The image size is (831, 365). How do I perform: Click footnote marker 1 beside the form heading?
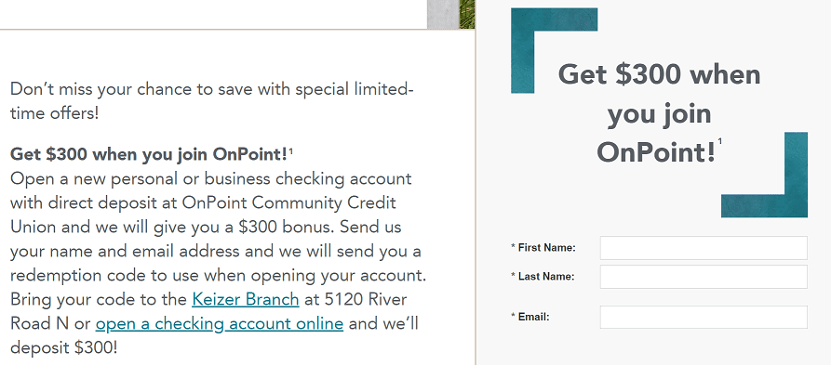(720, 141)
